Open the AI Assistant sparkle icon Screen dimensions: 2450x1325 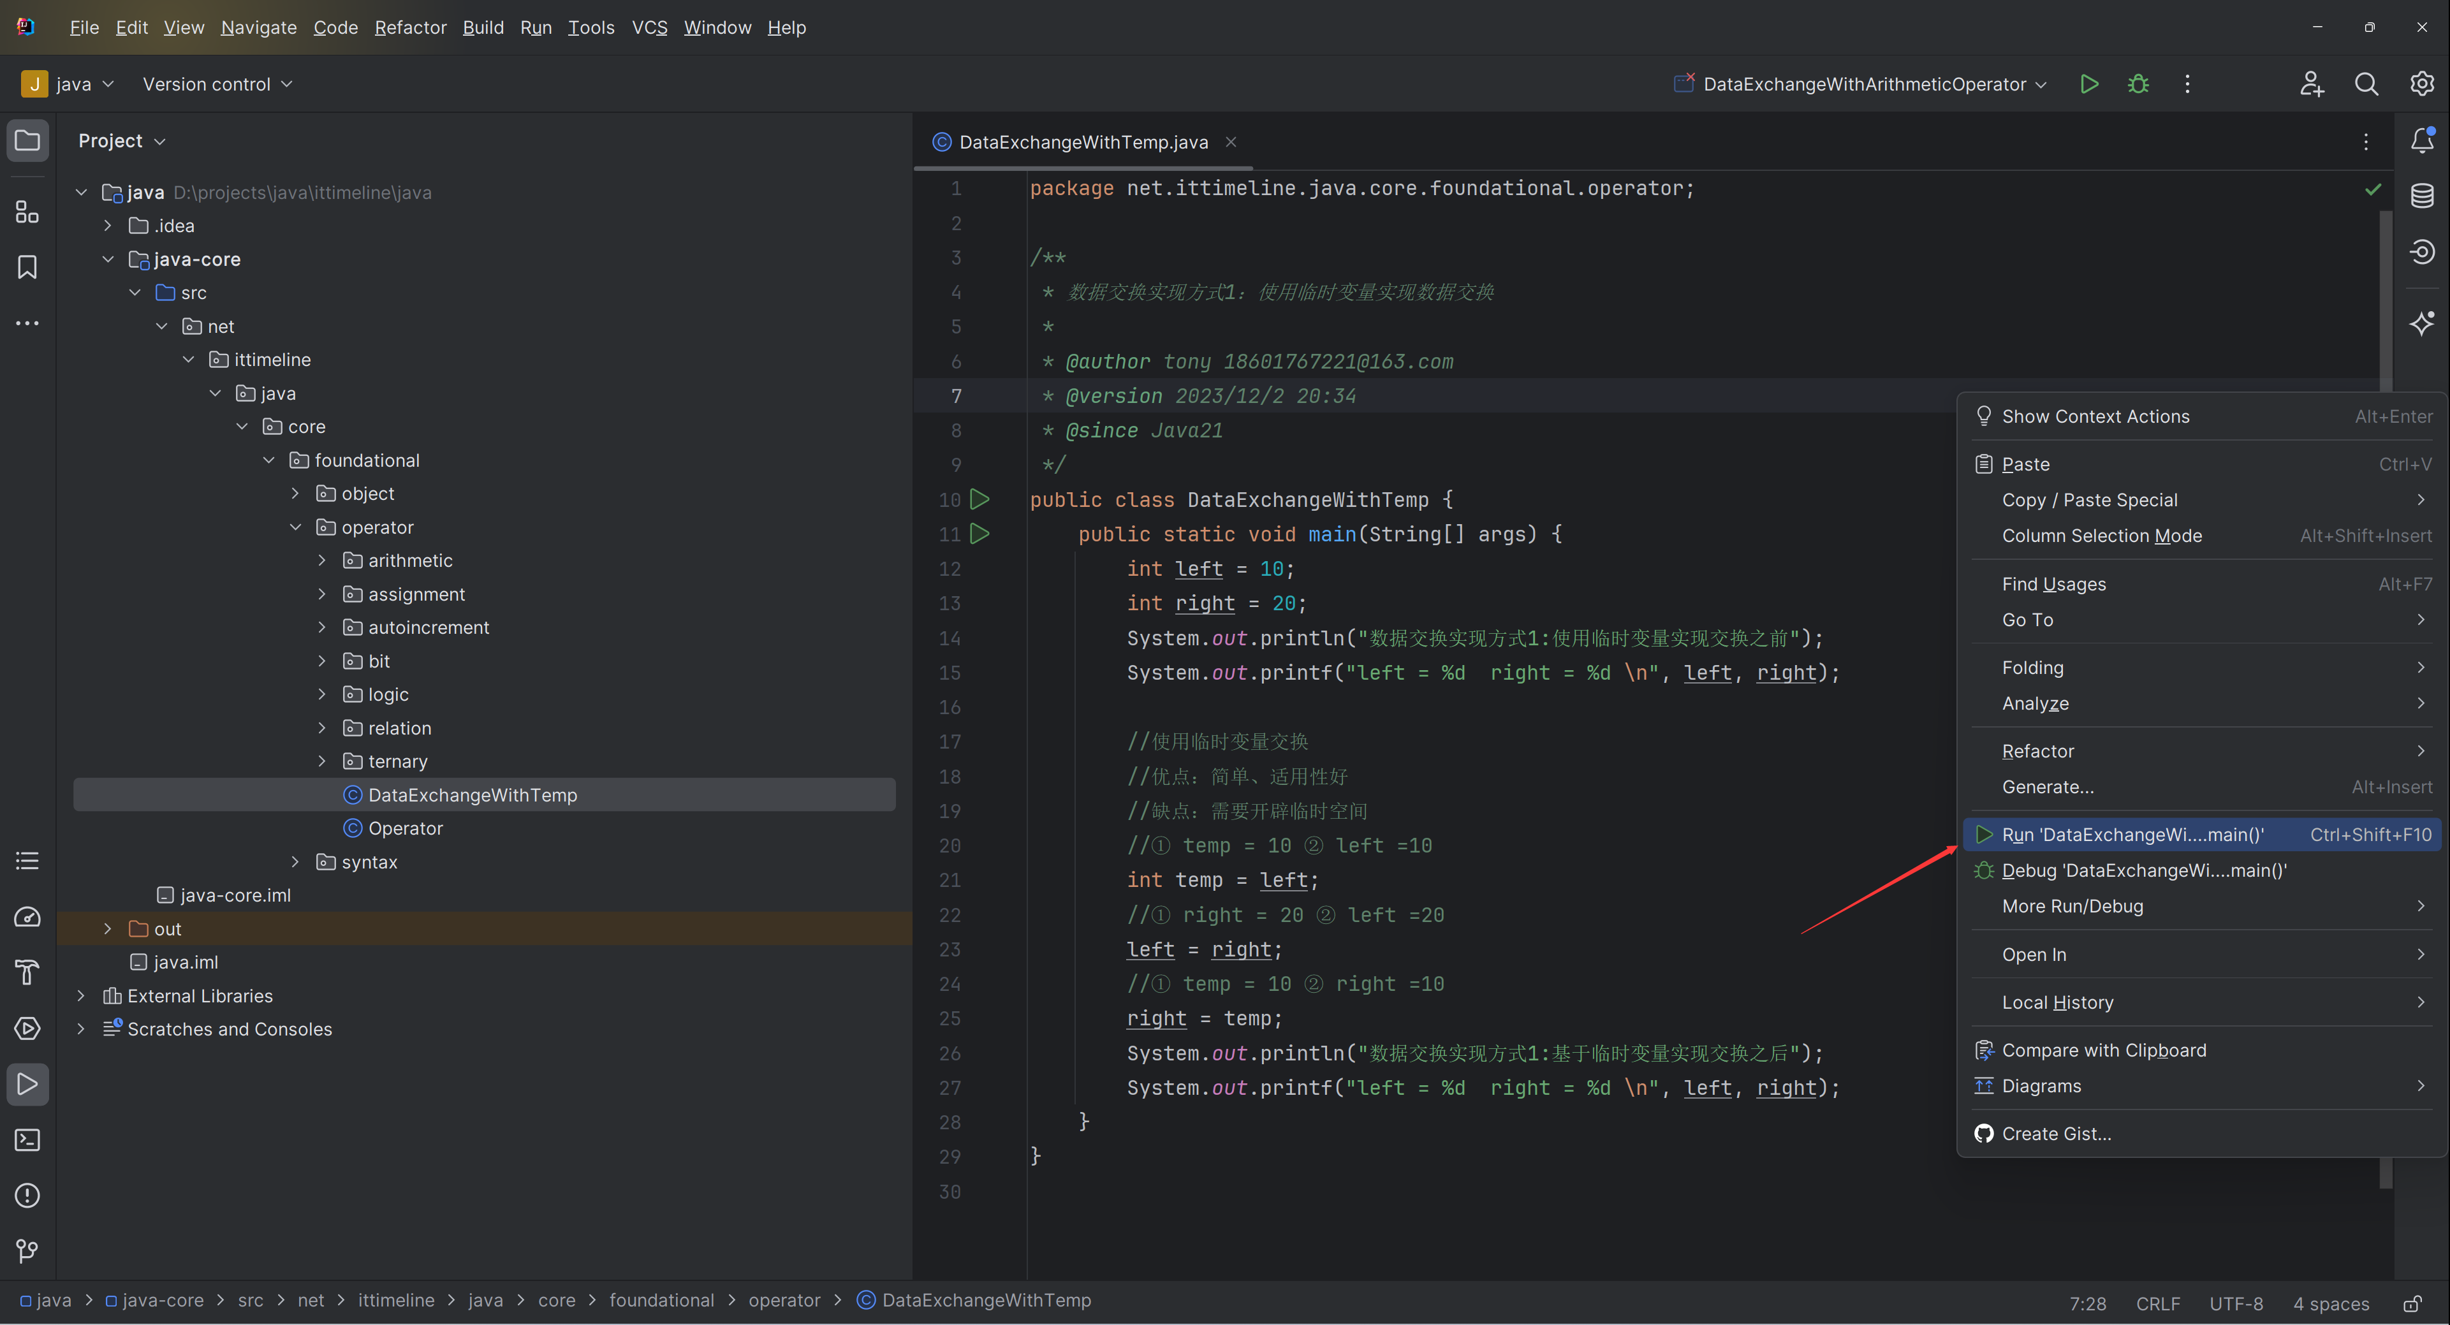pyautogui.click(x=2423, y=323)
